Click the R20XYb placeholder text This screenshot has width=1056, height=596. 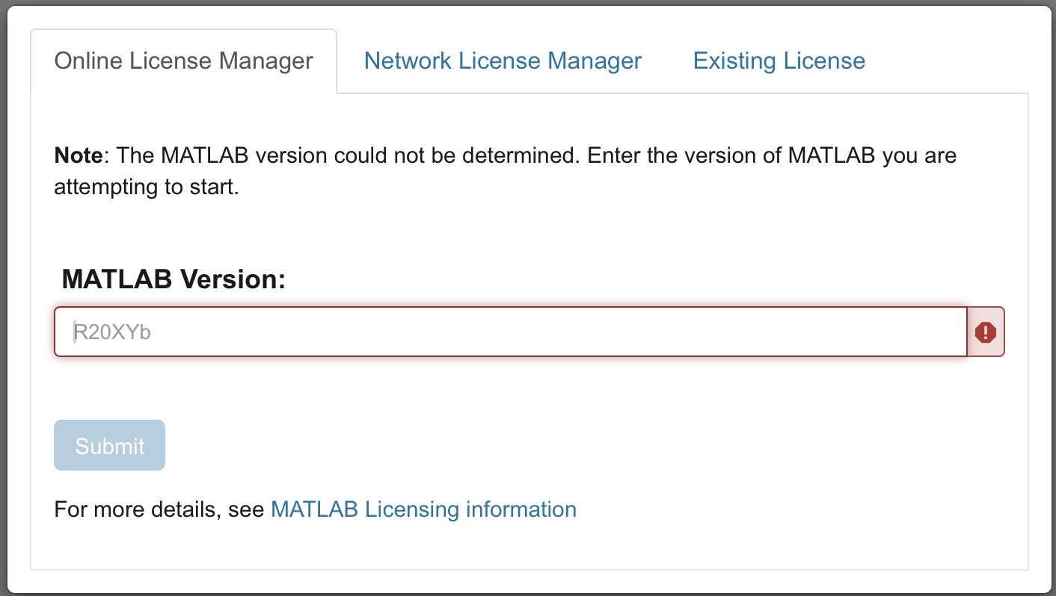tap(112, 332)
